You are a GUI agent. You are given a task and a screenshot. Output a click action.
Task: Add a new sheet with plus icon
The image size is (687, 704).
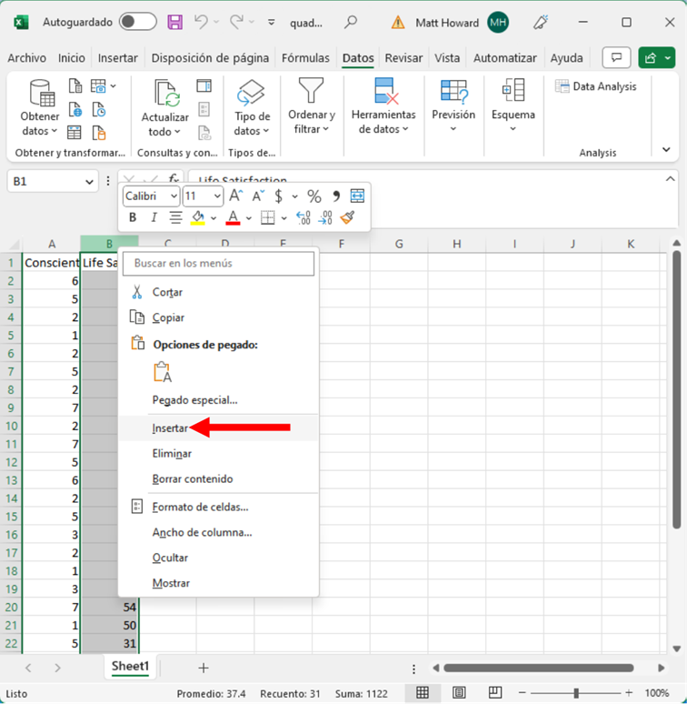(204, 668)
